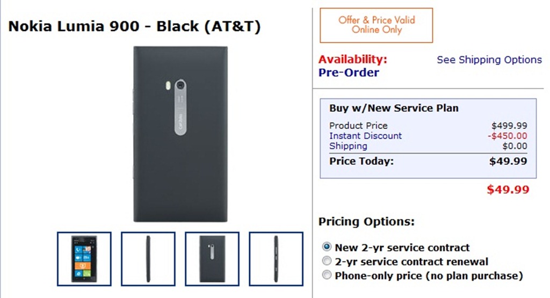
Task: Select the rightmost side-buttons profile thumbnail
Action: (x=276, y=258)
